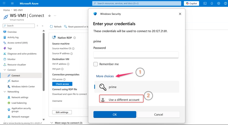
Task: Open Diagnose and solve problems
Action: [22, 54]
